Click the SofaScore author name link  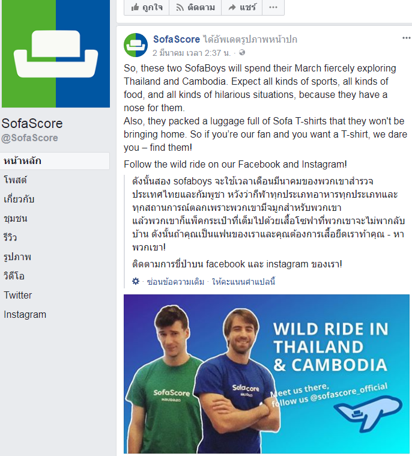pos(177,39)
